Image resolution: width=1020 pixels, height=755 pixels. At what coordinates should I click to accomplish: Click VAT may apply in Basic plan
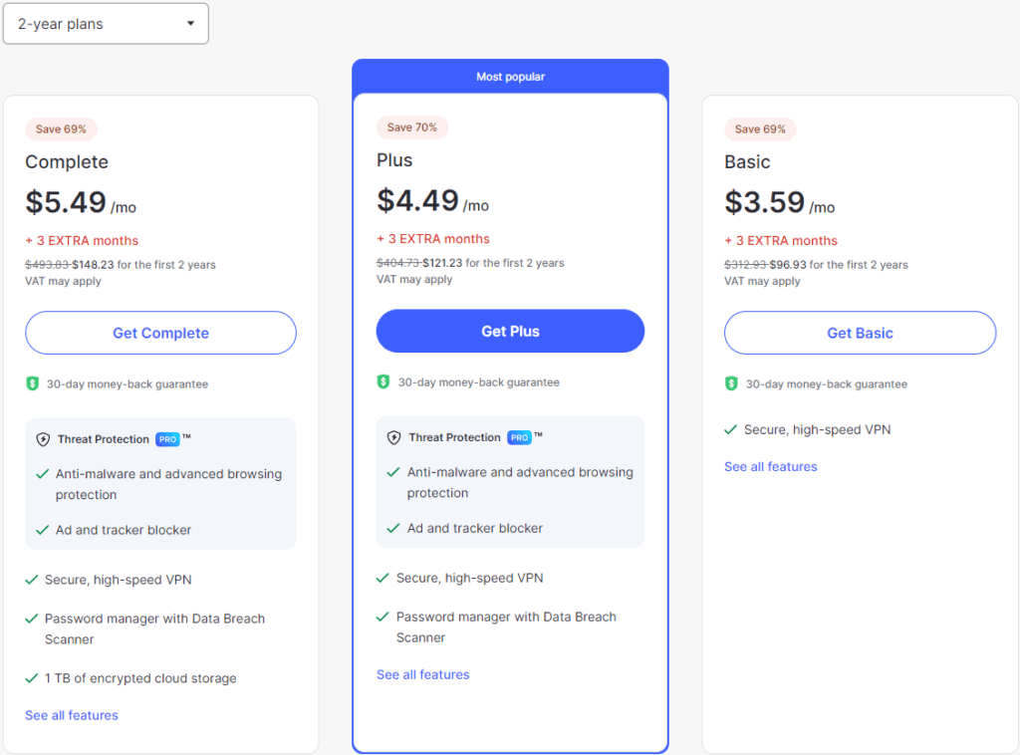[762, 281]
